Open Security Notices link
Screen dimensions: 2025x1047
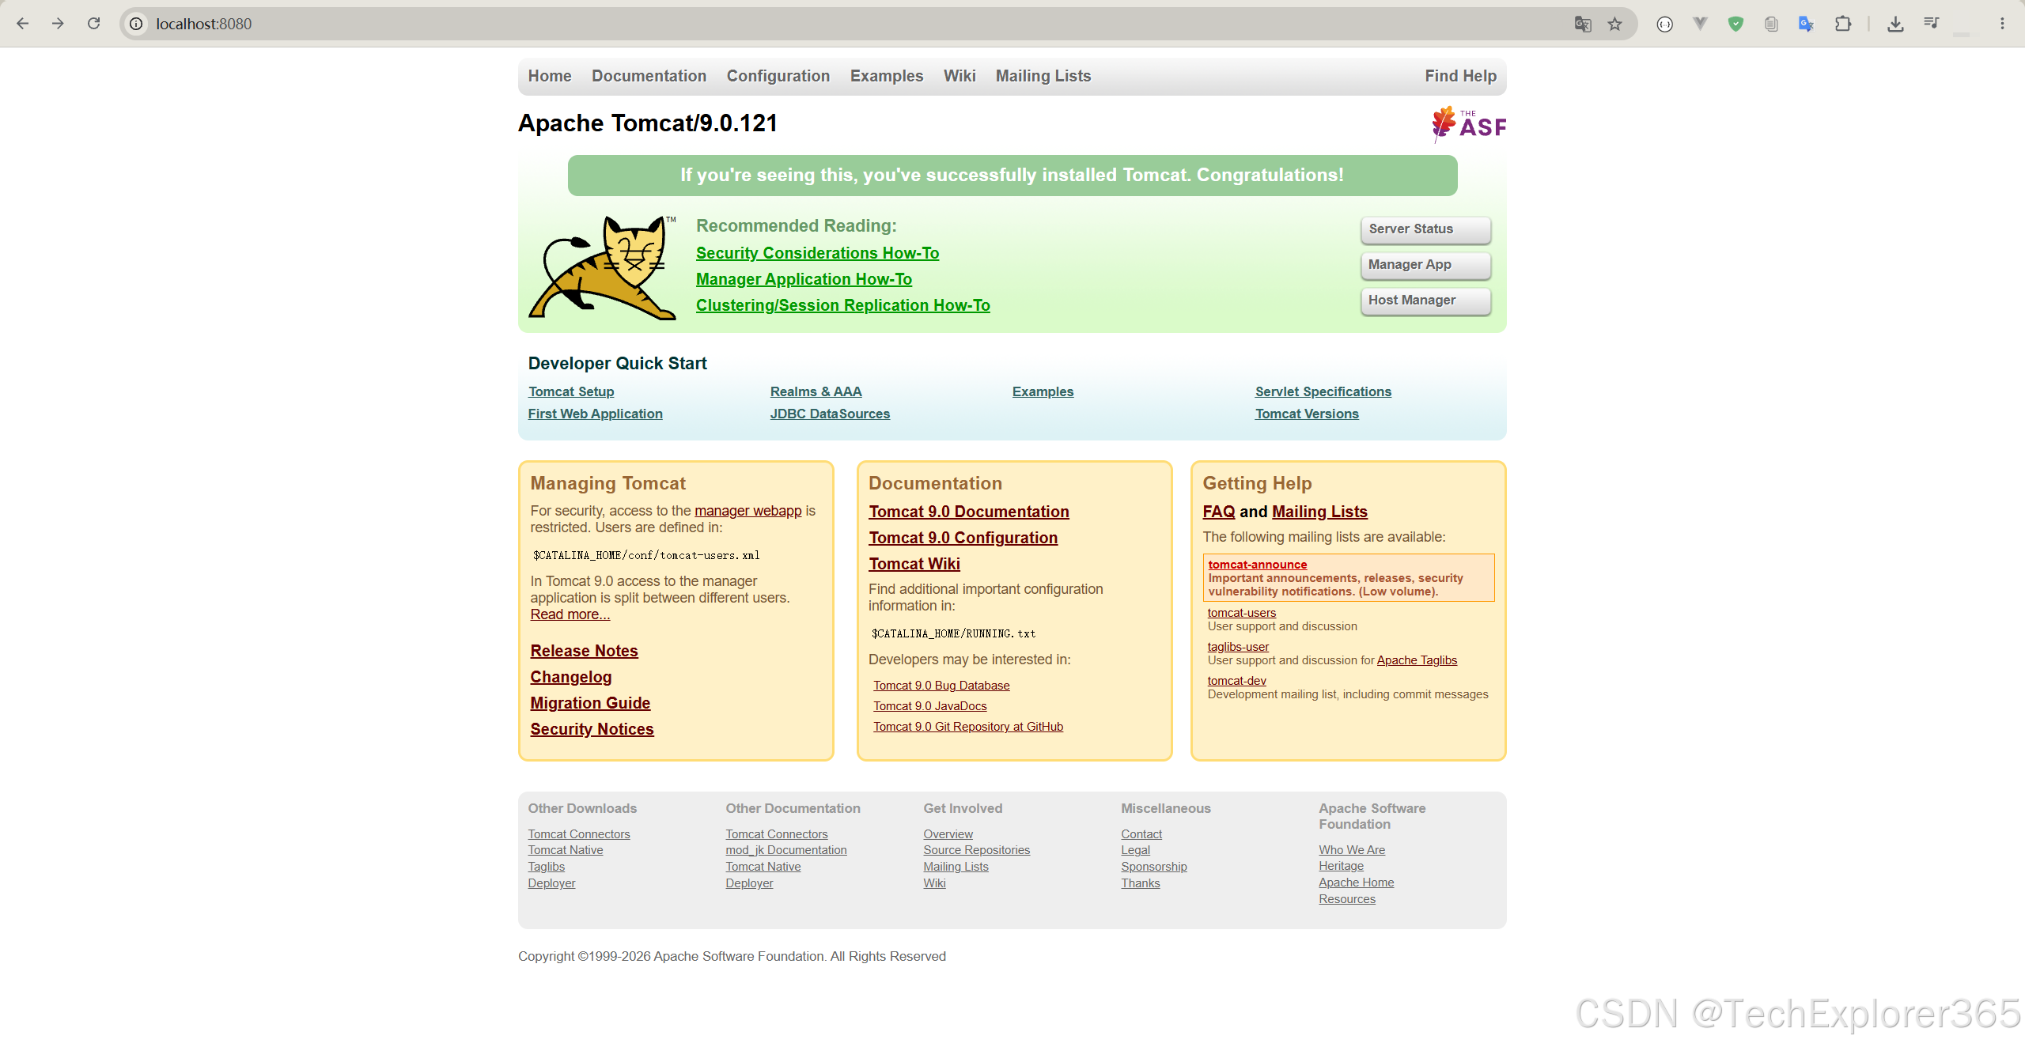click(592, 729)
